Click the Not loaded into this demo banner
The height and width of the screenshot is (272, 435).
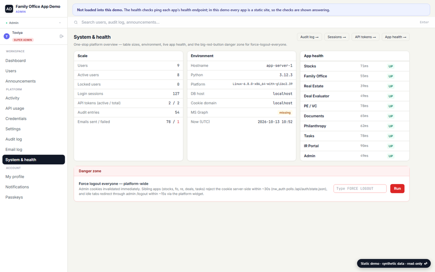coord(251,10)
